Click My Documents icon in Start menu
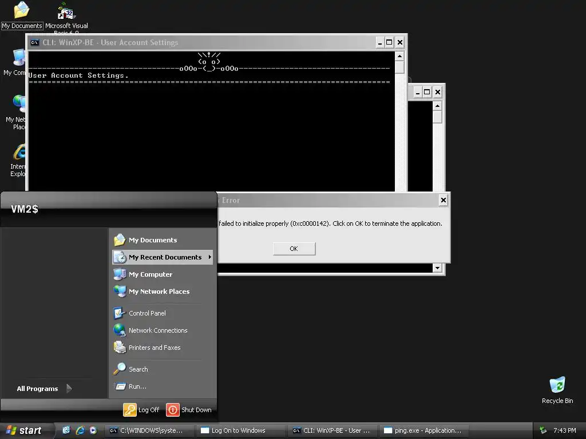This screenshot has width=586, height=439. tap(120, 240)
